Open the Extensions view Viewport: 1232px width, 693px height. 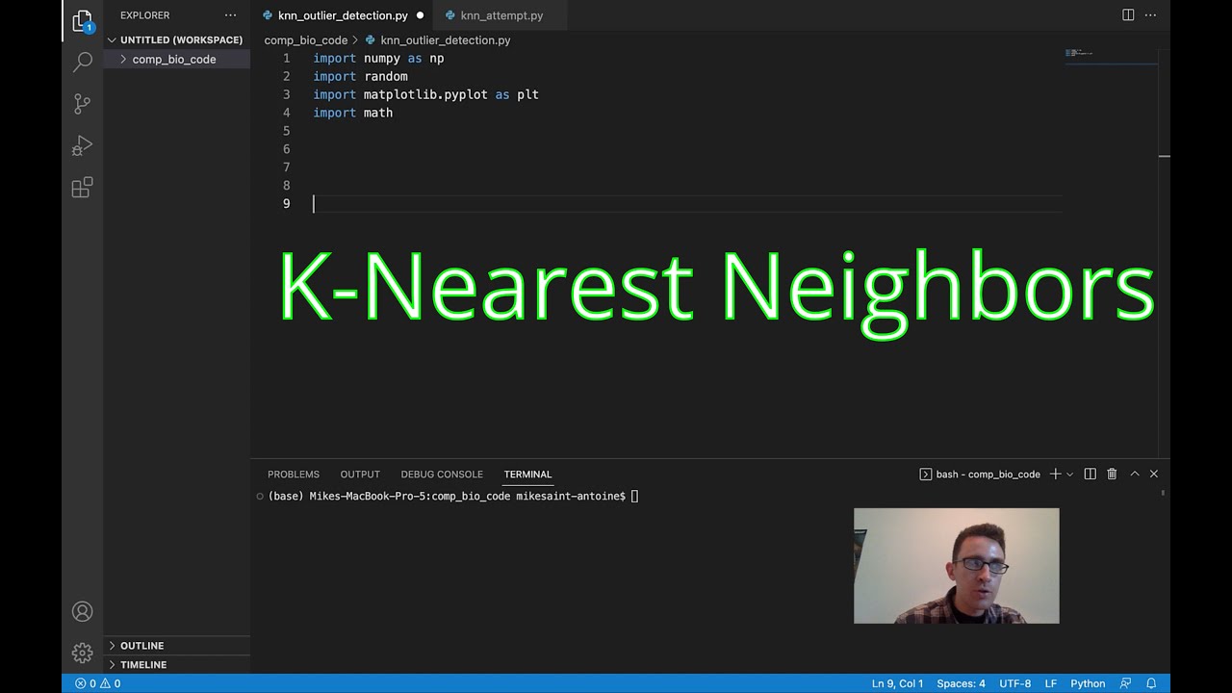pyautogui.click(x=83, y=187)
